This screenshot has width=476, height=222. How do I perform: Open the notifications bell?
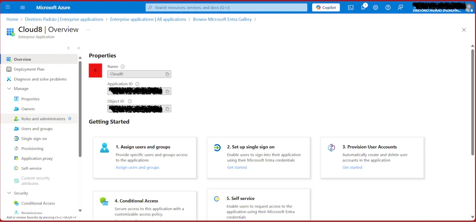click(363, 7)
